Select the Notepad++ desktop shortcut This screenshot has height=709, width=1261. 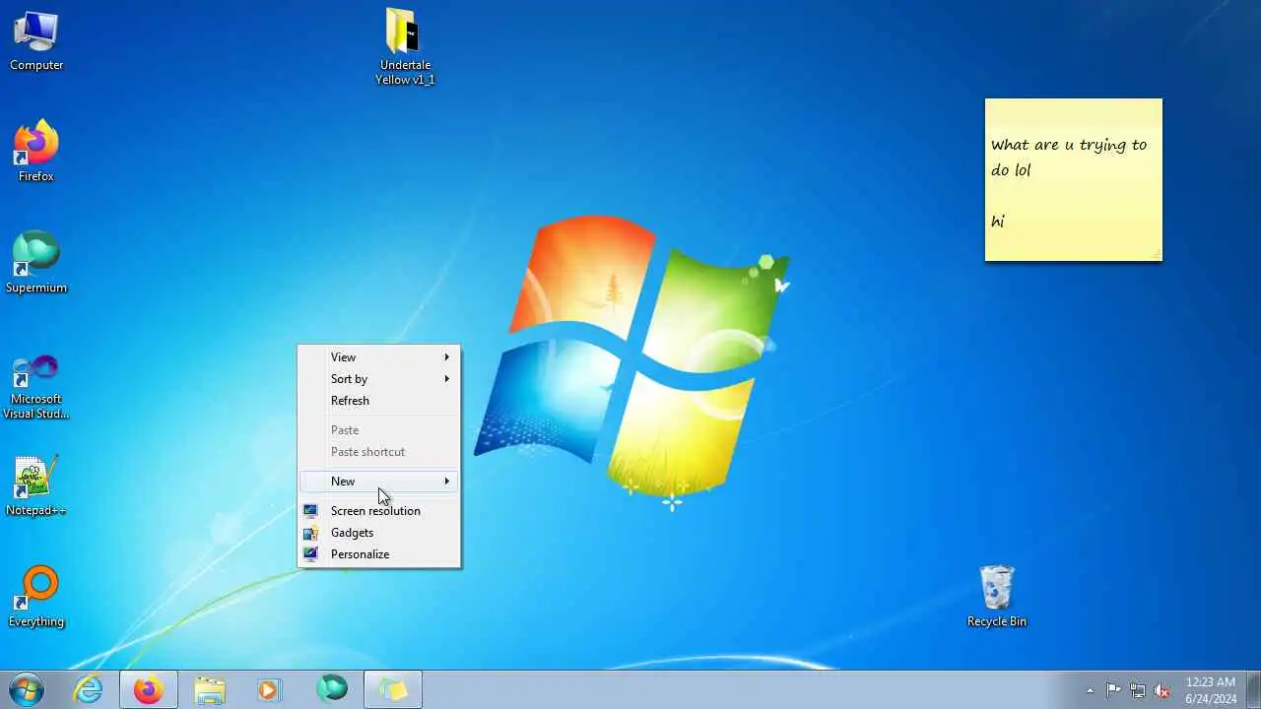[36, 486]
